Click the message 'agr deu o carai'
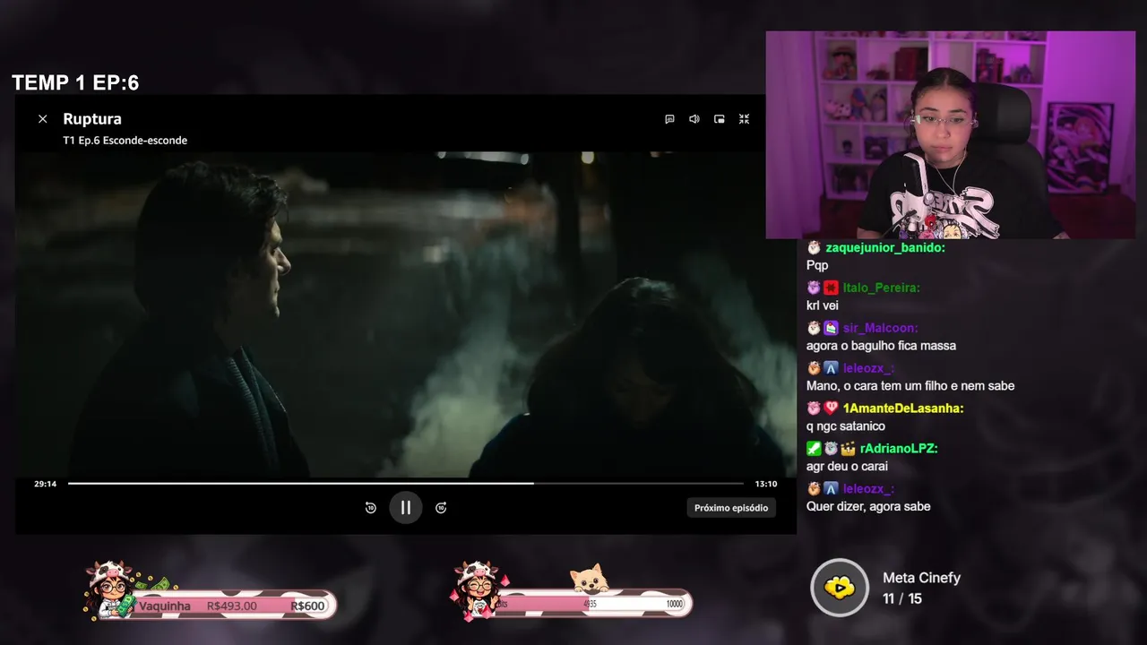The width and height of the screenshot is (1147, 645). pyautogui.click(x=847, y=466)
